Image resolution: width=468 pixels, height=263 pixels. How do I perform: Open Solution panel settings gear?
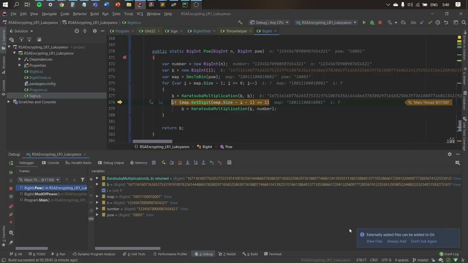pyautogui.click(x=94, y=31)
